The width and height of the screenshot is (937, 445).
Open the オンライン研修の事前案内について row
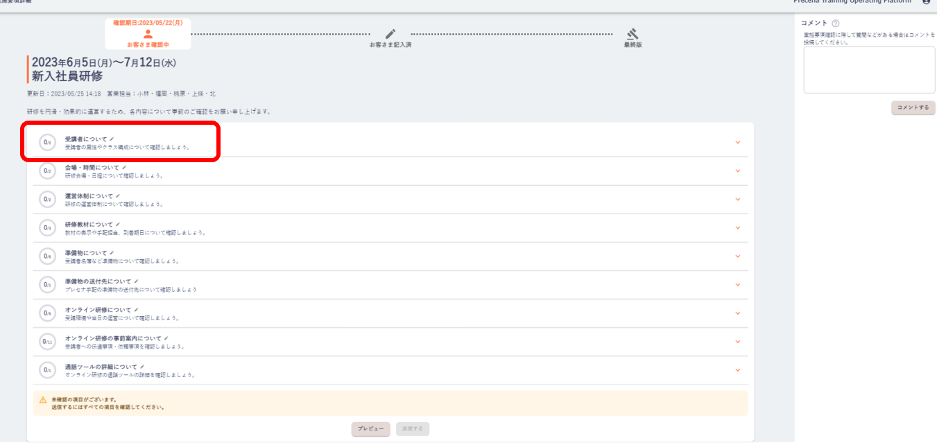[390, 342]
